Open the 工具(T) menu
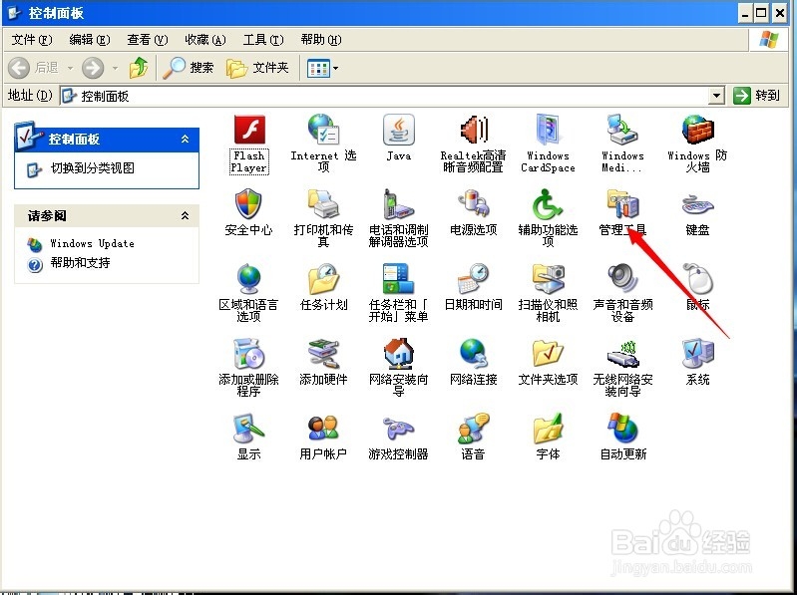Viewport: 797px width, 595px height. 263,40
